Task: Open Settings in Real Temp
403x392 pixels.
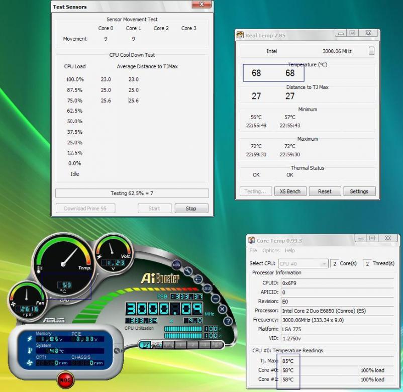Action: click(x=359, y=191)
